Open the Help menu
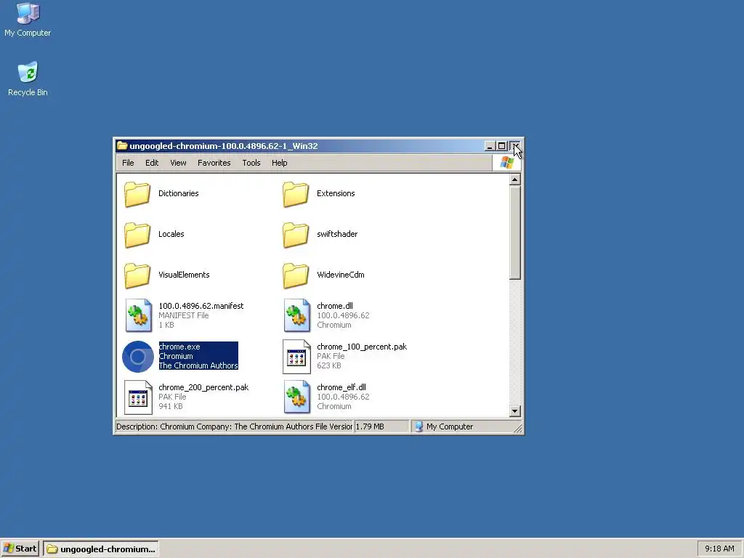Viewport: 744px width, 558px height. pos(280,163)
